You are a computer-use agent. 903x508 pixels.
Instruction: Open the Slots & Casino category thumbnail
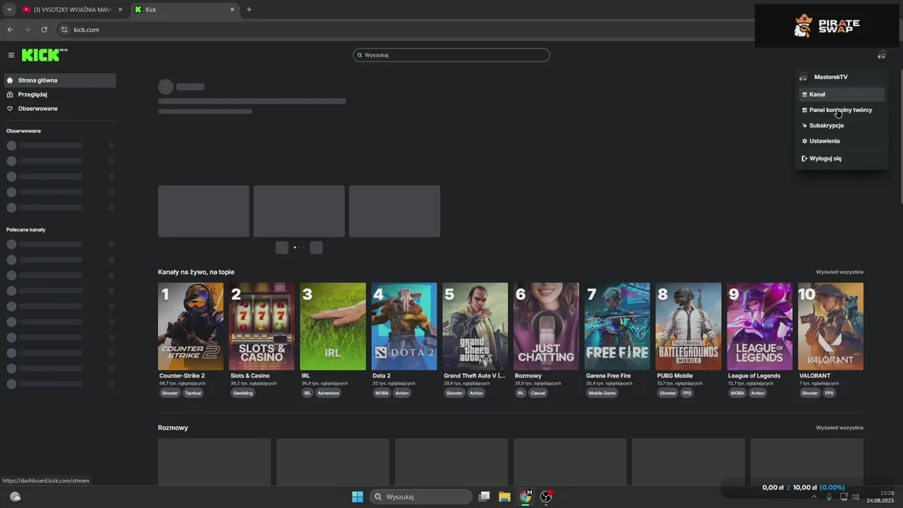click(x=262, y=327)
